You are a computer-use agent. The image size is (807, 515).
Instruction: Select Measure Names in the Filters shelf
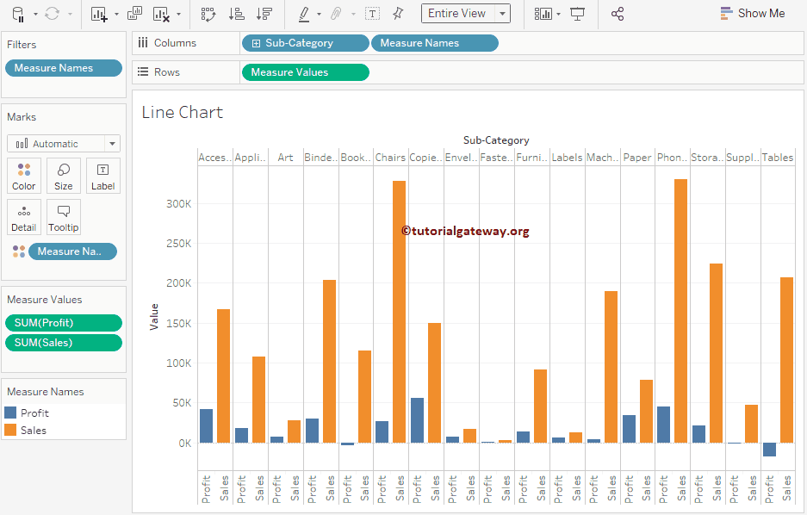click(63, 67)
